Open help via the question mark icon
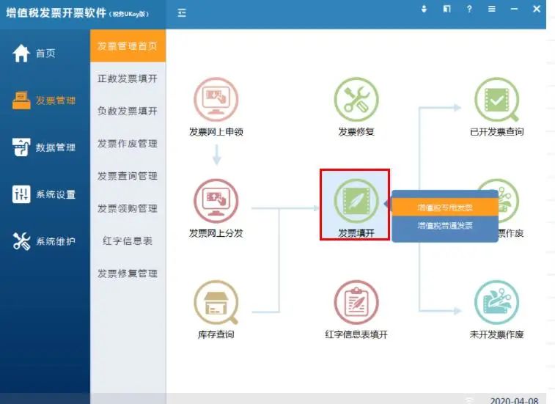The width and height of the screenshot is (555, 404). pos(469,9)
